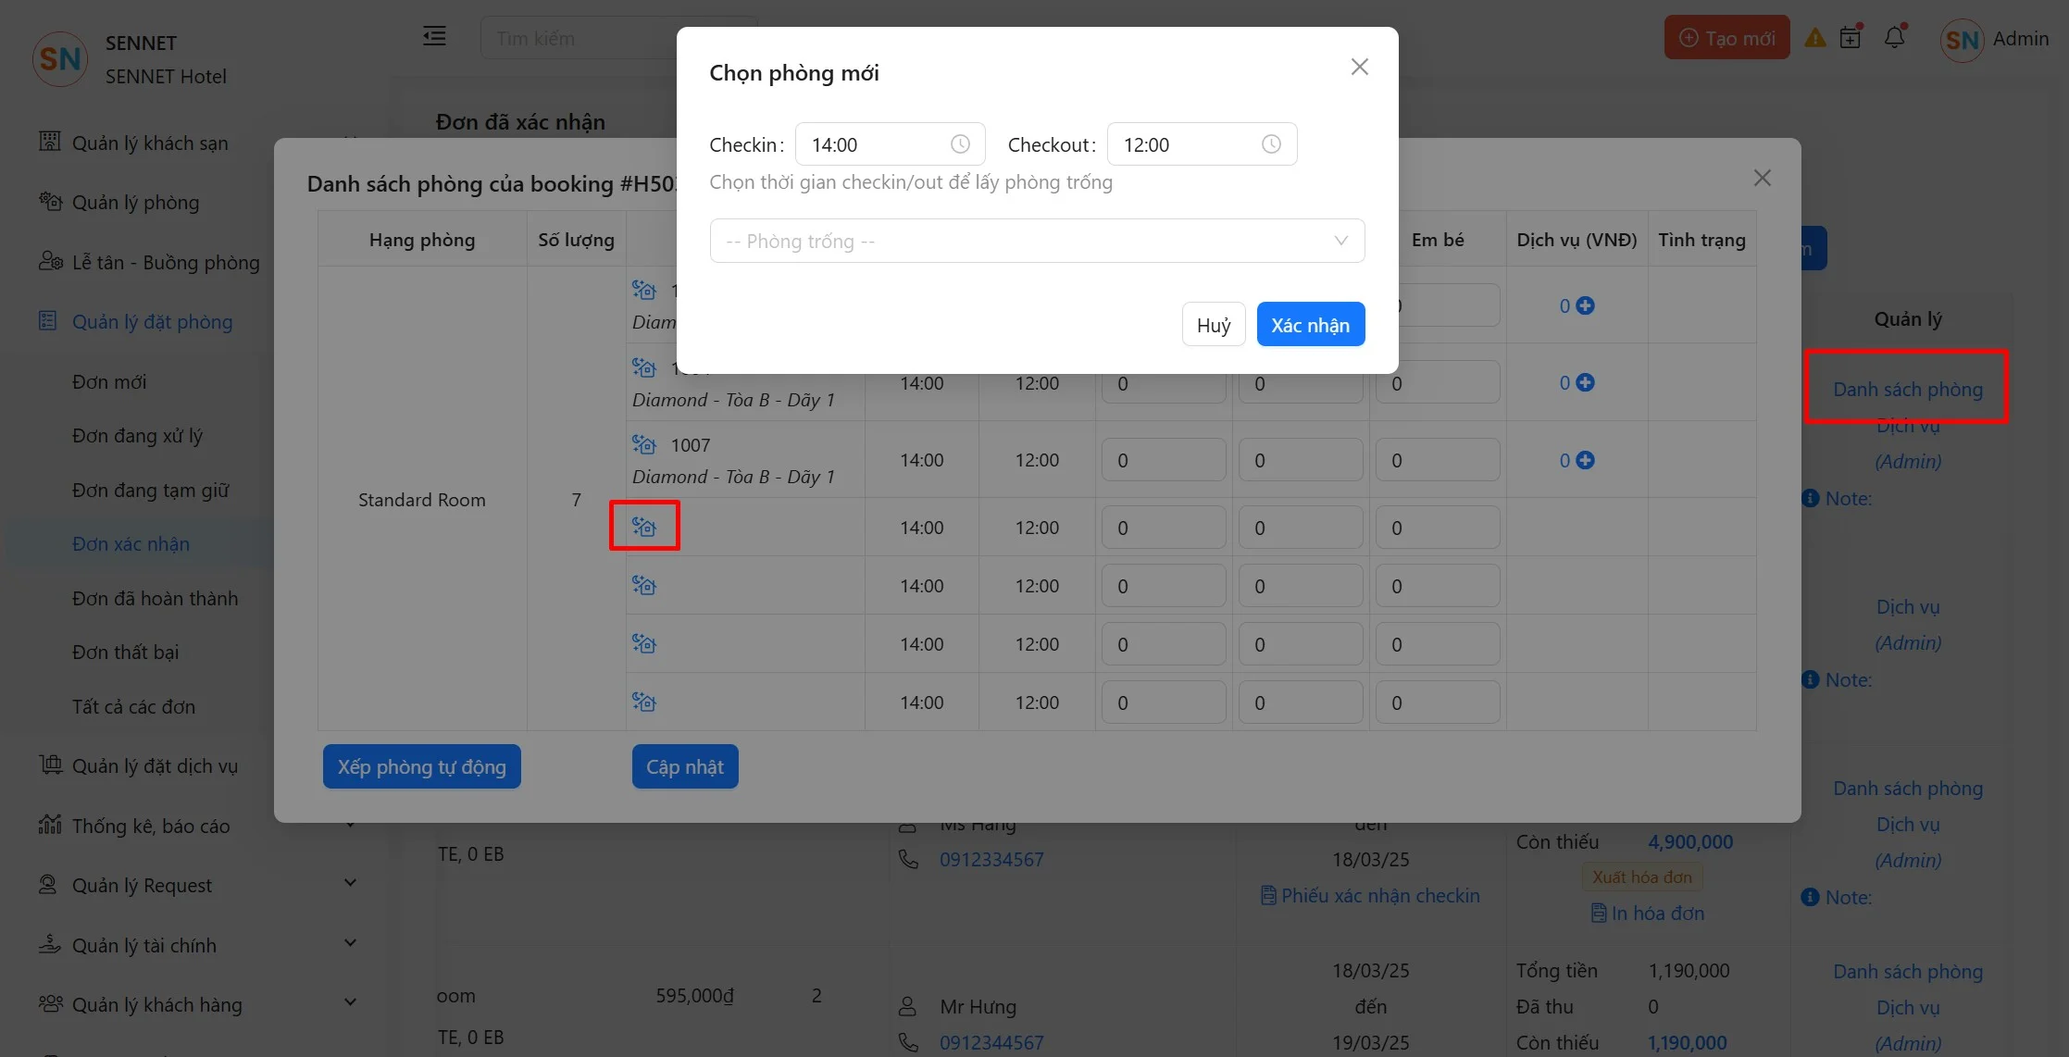Click the Huỷ button
The height and width of the screenshot is (1057, 2069).
[x=1213, y=325]
